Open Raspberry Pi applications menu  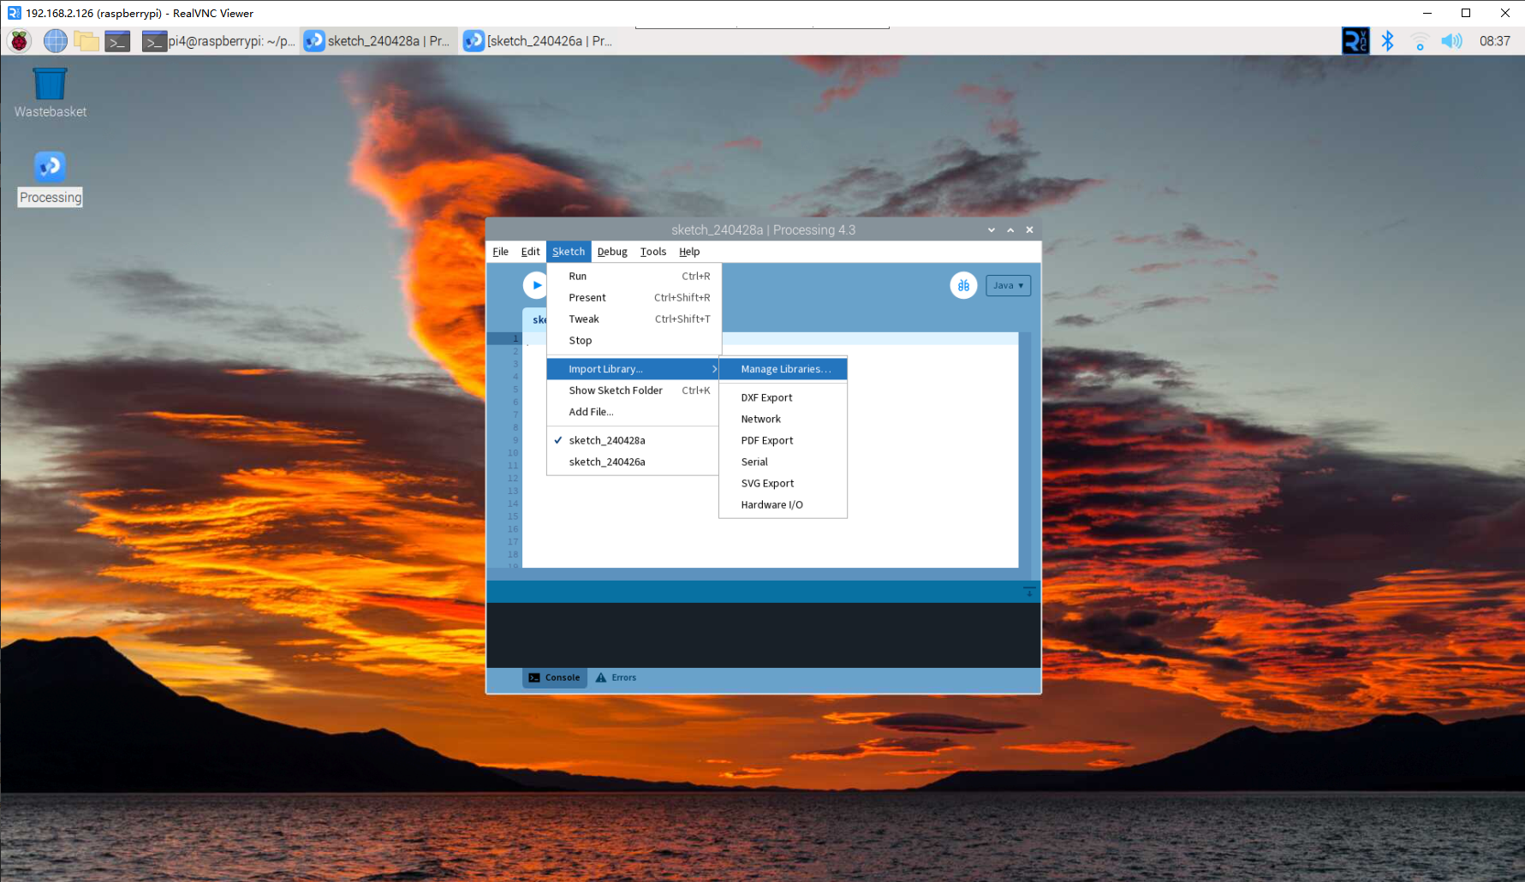coord(19,40)
